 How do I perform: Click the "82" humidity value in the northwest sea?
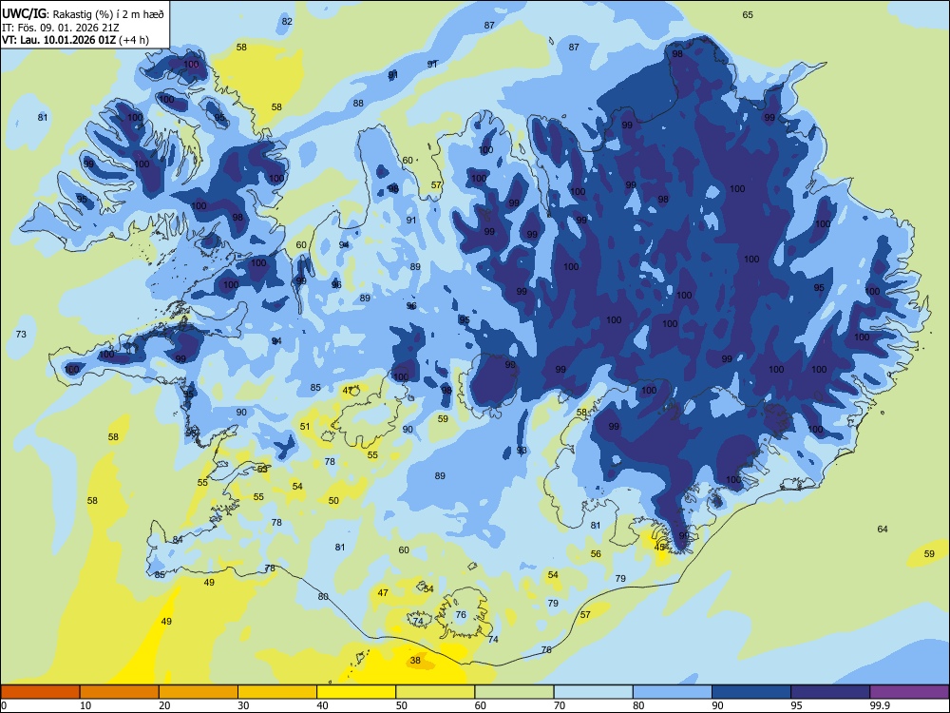287,21
